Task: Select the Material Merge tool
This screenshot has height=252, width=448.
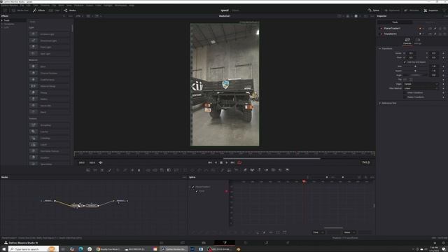Action: 49,86
